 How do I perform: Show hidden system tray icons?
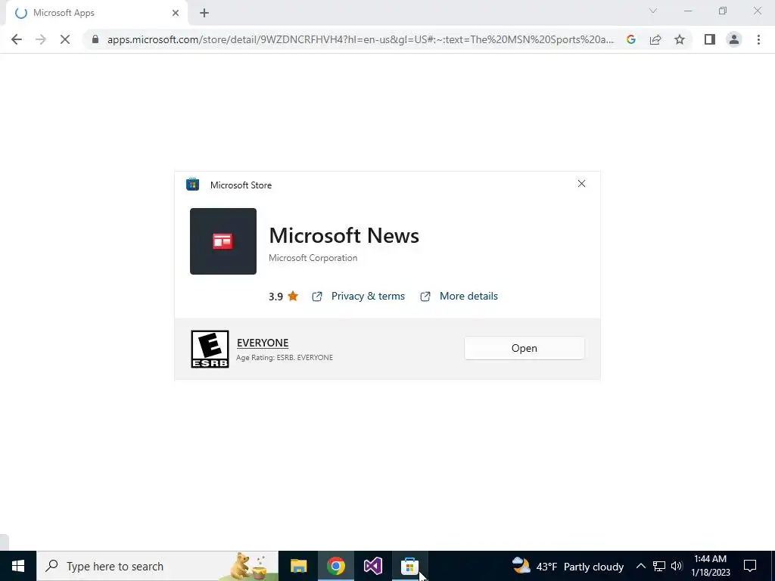(640, 566)
